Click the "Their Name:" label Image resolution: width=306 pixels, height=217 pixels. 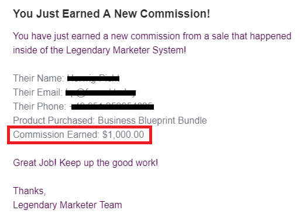coord(39,78)
